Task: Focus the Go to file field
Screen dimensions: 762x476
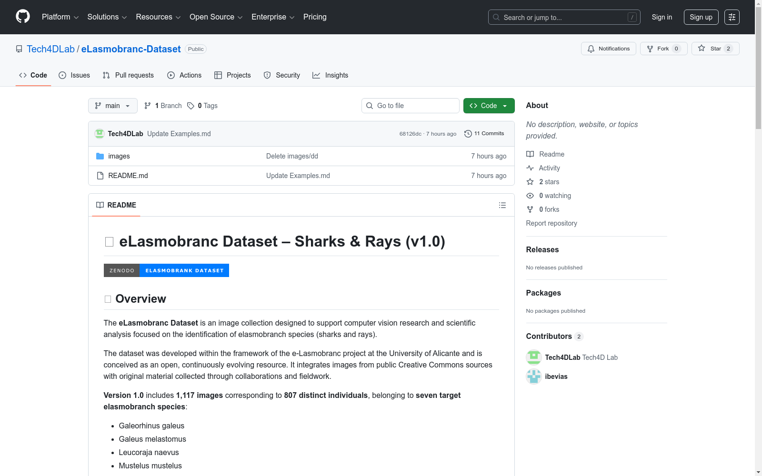Action: (411, 106)
